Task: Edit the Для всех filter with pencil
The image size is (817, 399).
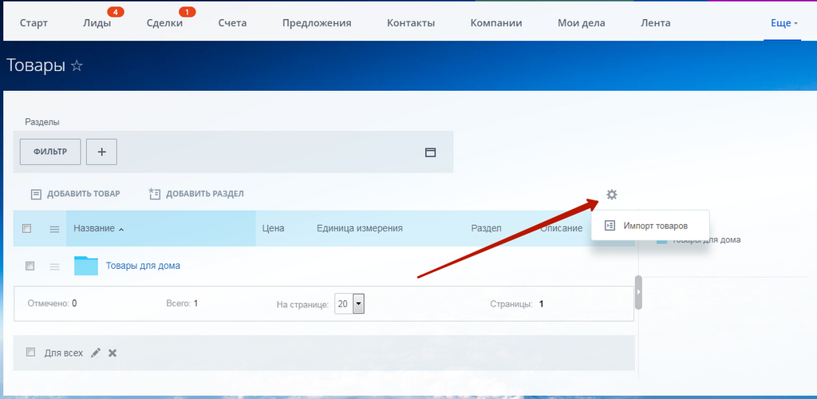Action: click(x=95, y=353)
